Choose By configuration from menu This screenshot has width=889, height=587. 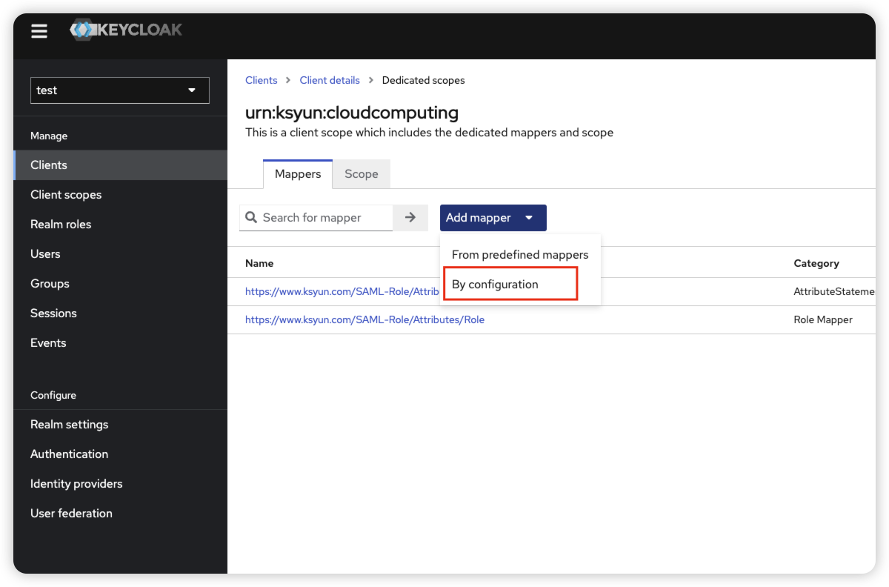pos(495,285)
